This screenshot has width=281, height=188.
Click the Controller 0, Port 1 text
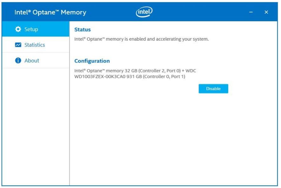164,77
